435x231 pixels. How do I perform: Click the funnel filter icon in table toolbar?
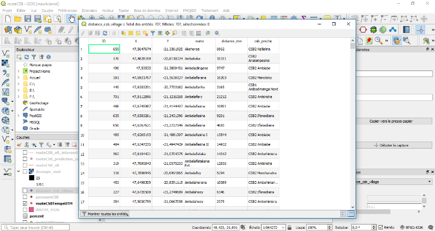coord(153,33)
